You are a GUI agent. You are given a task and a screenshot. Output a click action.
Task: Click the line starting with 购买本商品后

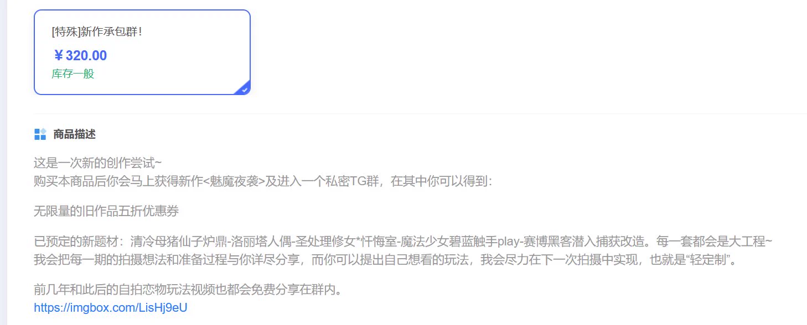263,181
